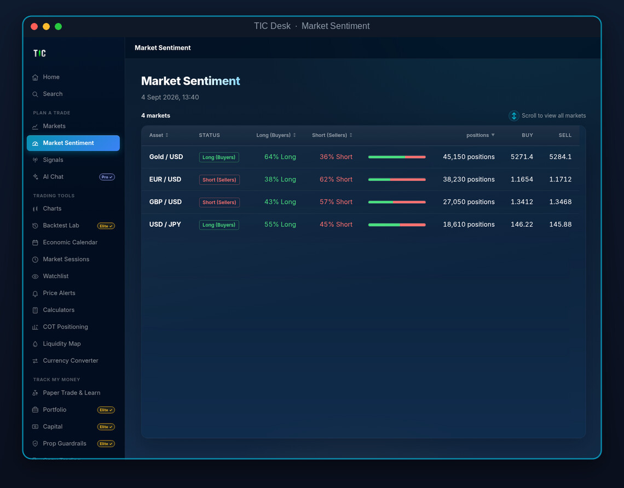Screen dimensions: 624x488
Task: Click the COT Positioning bar chart icon
Action: (x=35, y=327)
